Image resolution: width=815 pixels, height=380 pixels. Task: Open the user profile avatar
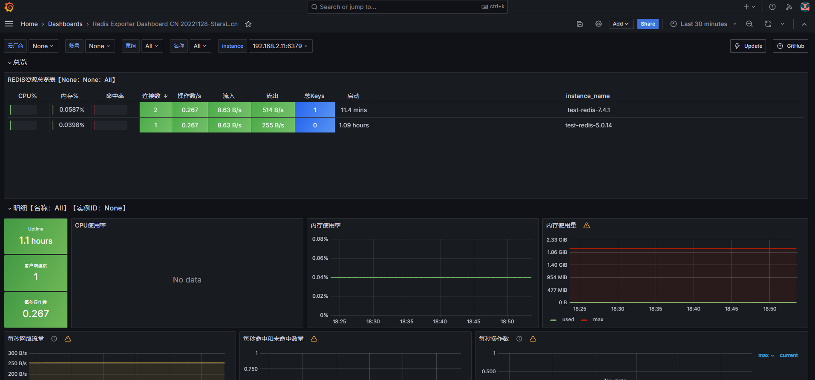coord(805,7)
